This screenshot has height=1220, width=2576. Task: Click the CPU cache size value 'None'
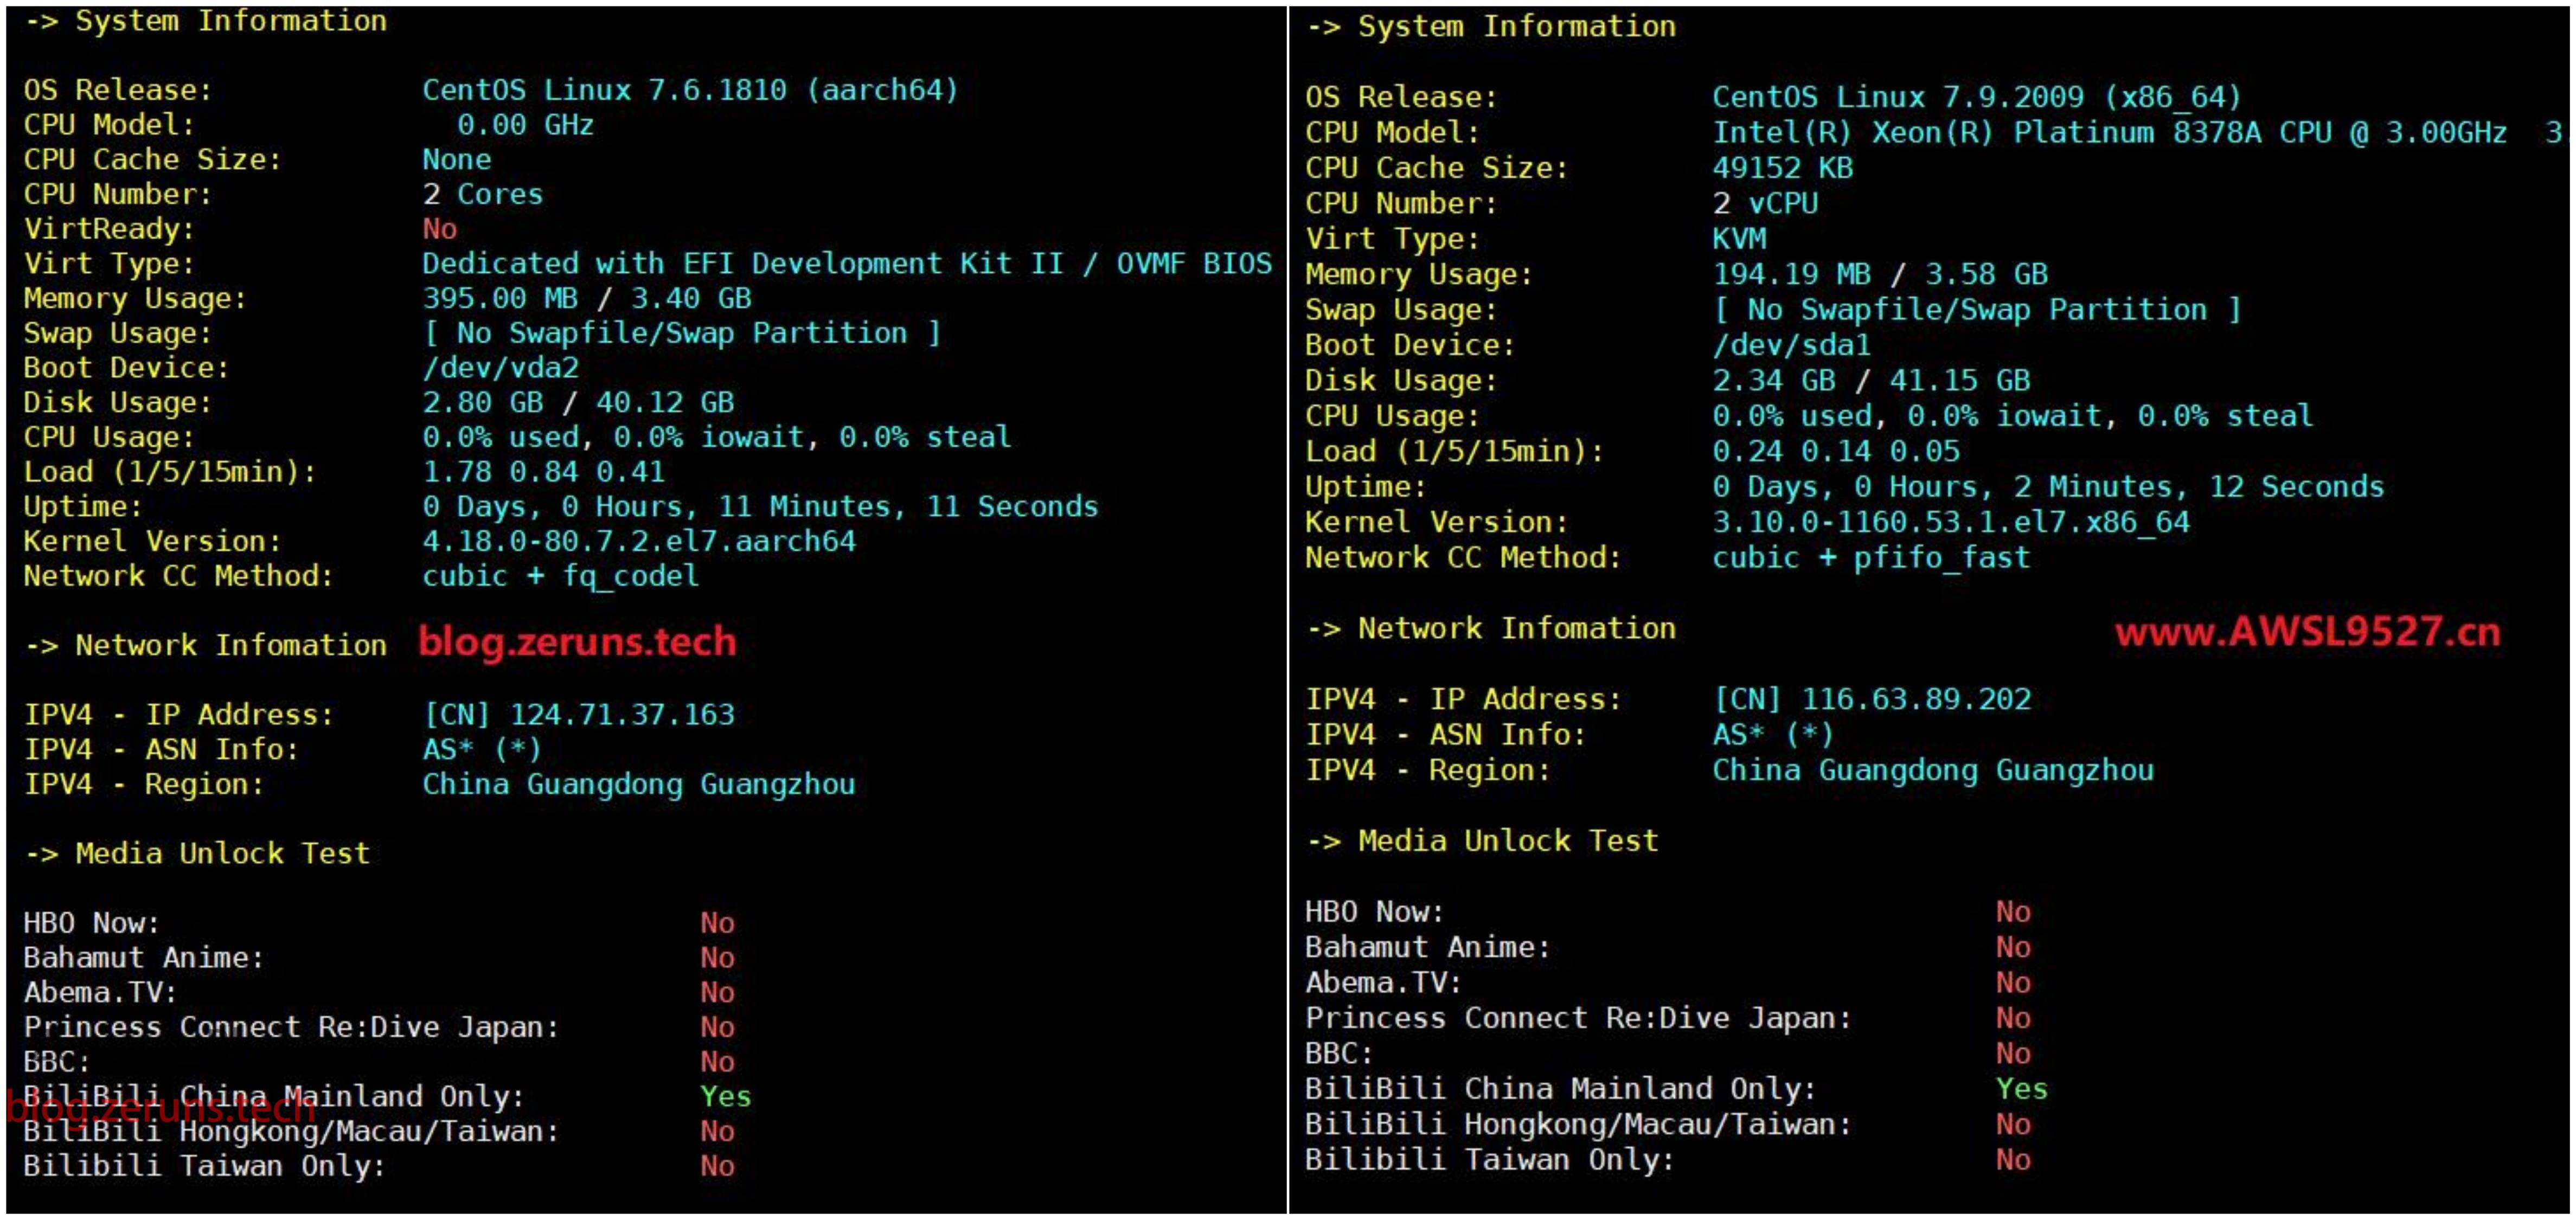pos(456,159)
